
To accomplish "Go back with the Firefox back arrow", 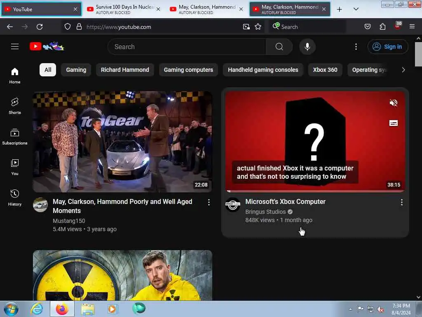I will pos(10,27).
